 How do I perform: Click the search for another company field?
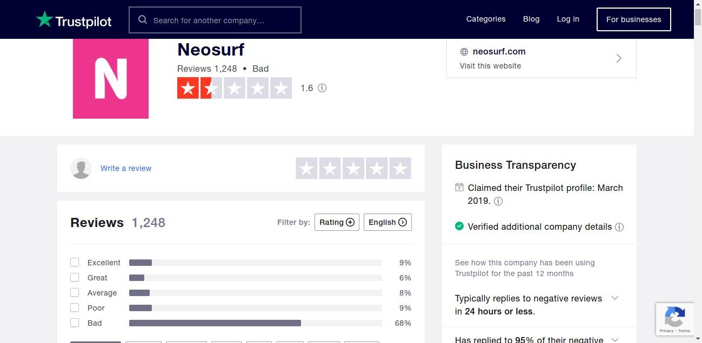[x=215, y=20]
